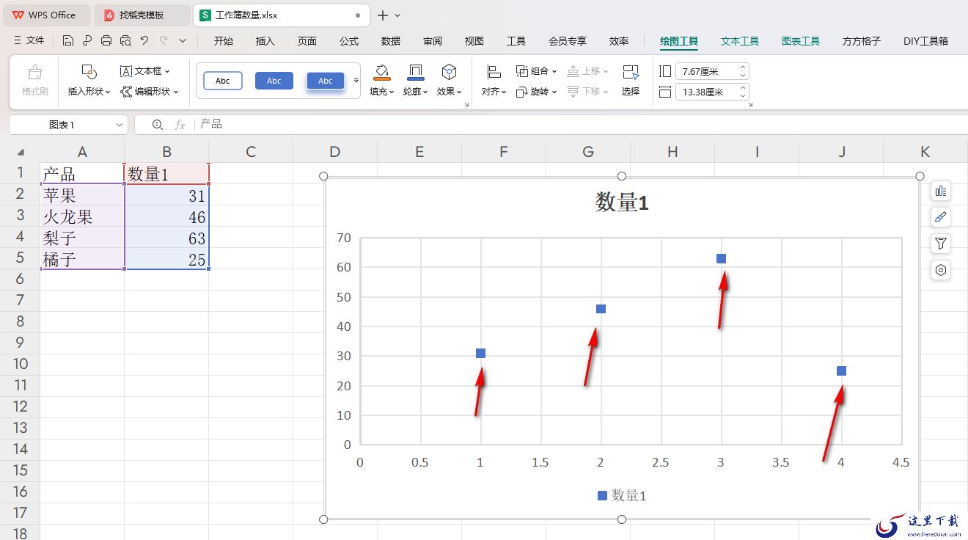Open the 选择 selection pane

pyautogui.click(x=631, y=81)
